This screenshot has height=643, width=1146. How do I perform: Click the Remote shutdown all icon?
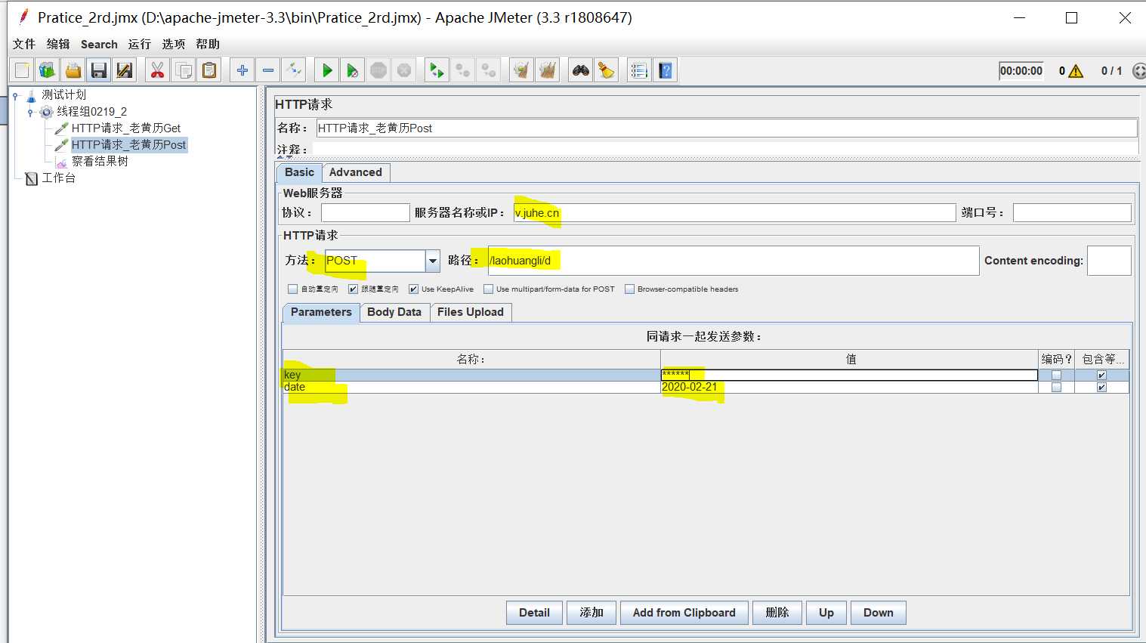(x=488, y=70)
